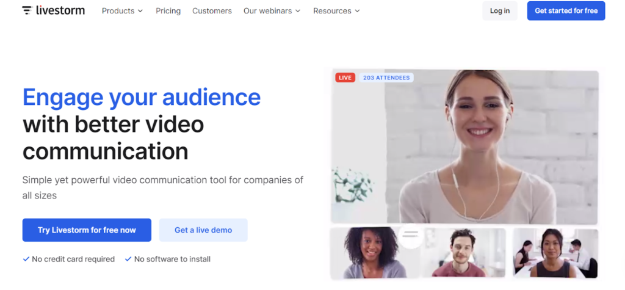625x290 pixels.
Task: Open the Resources dropdown menu
Action: 336,11
